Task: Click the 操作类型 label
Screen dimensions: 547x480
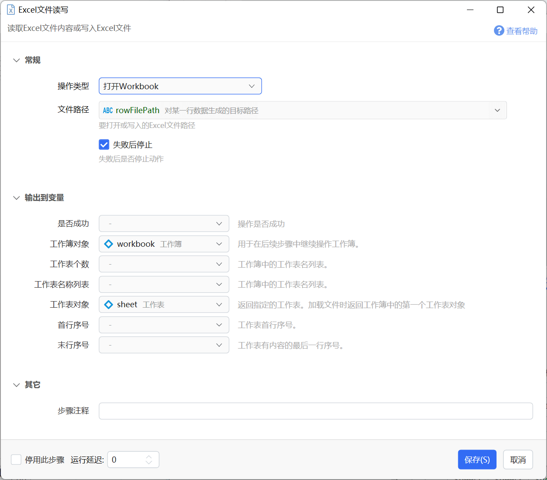Action: [73, 86]
